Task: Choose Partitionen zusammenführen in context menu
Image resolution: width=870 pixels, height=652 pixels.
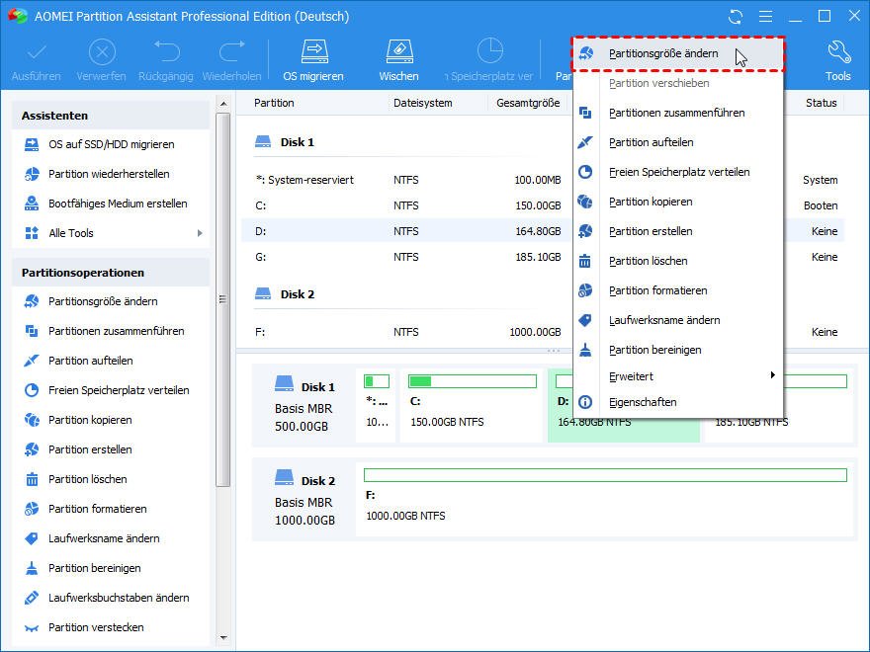Action: [678, 113]
